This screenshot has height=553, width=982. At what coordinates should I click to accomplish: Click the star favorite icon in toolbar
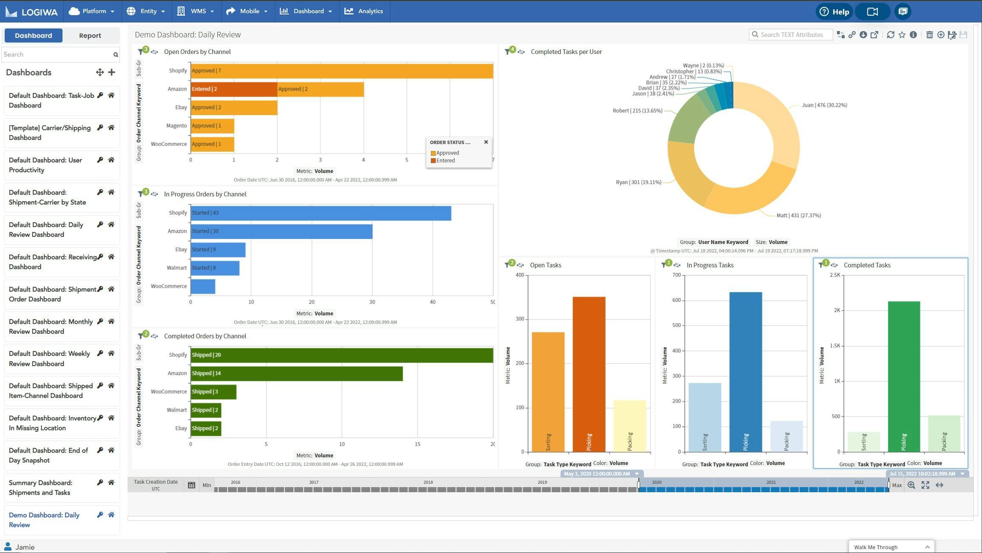tap(902, 35)
